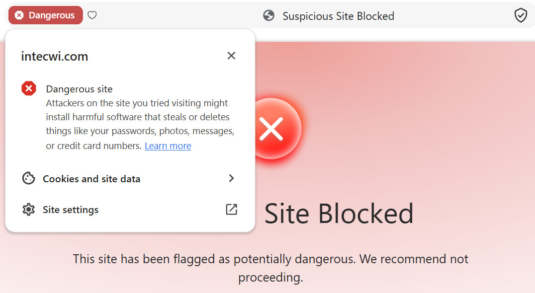Click the Dangerous site heading
This screenshot has height=293, width=535.
tap(79, 89)
